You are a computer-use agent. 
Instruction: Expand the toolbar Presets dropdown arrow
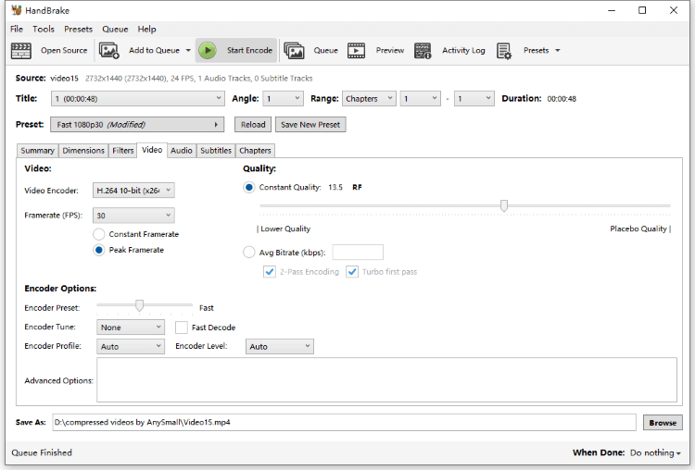[558, 51]
